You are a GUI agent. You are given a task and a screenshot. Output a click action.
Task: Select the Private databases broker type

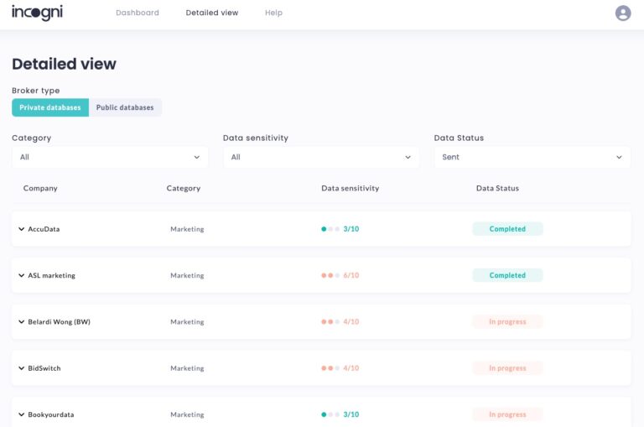click(50, 107)
